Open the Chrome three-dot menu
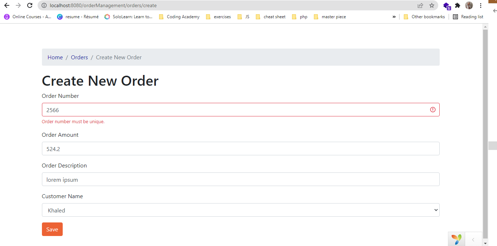497x246 pixels. pyautogui.click(x=481, y=5)
